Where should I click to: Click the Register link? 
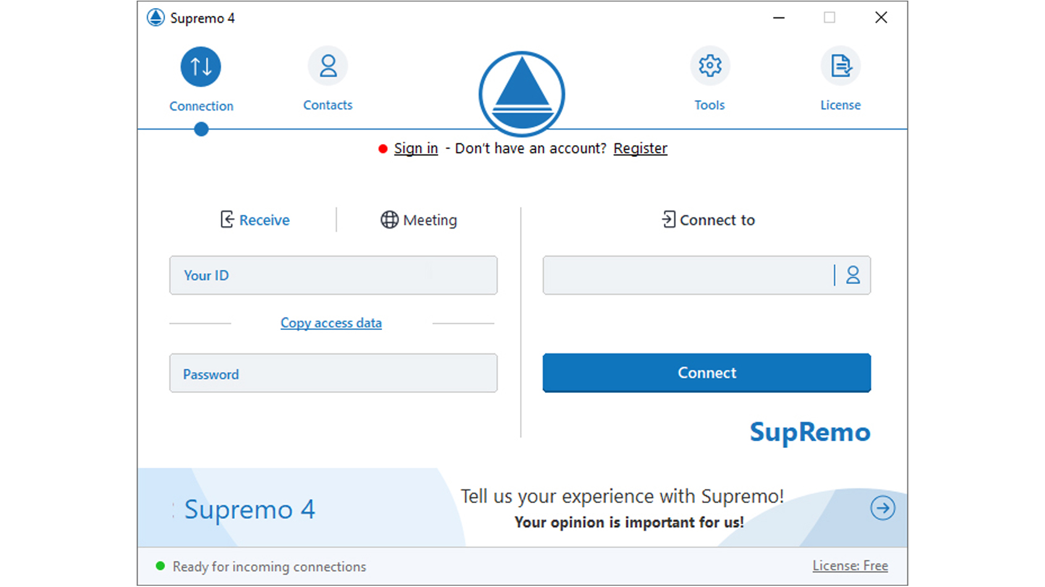pyautogui.click(x=640, y=148)
